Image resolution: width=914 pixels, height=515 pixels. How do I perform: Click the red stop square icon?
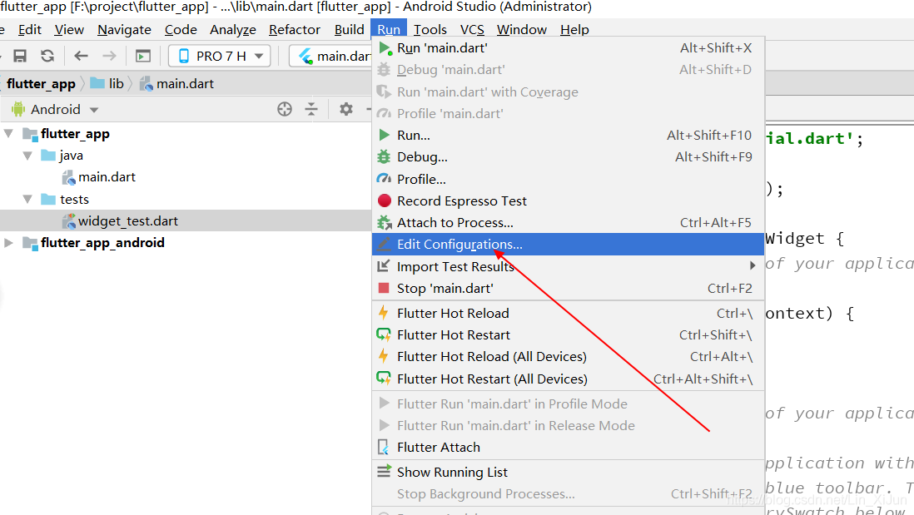click(x=384, y=288)
